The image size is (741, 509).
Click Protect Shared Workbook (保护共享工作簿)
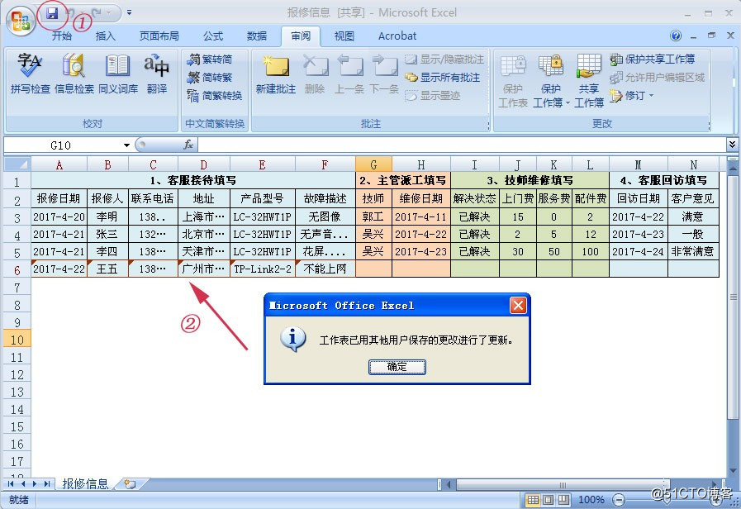click(653, 59)
